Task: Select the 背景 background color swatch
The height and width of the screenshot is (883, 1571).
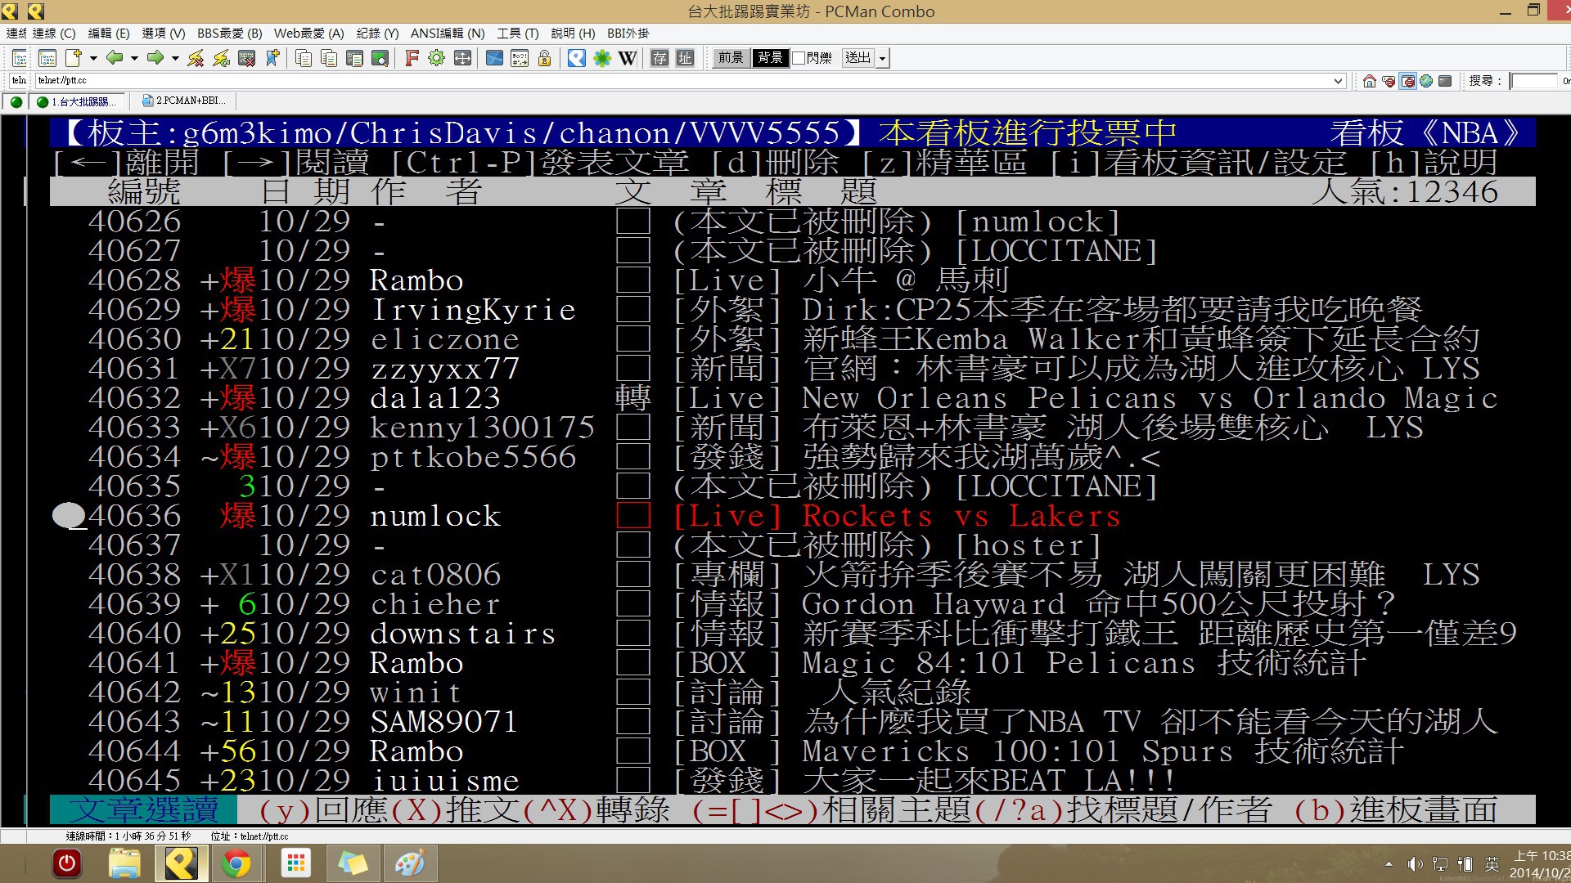Action: point(770,58)
